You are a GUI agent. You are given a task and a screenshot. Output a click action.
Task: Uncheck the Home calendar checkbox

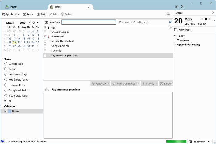(x=6, y=111)
